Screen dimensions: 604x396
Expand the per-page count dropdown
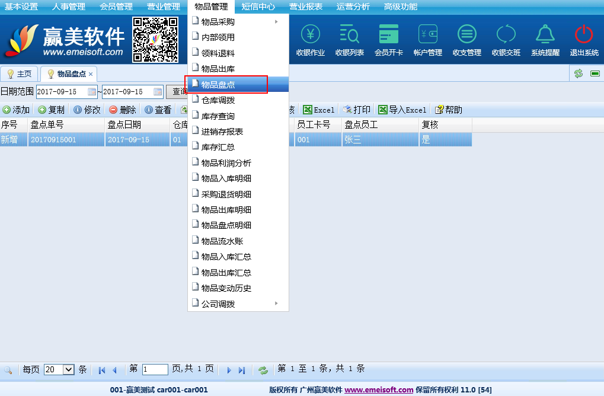68,369
